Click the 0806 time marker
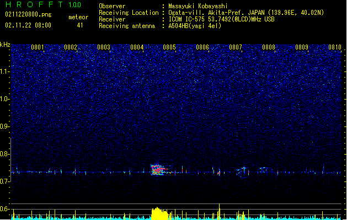347x220 pixels. 202,47
